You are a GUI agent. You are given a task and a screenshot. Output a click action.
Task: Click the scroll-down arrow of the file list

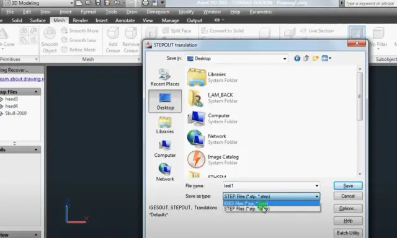360,174
